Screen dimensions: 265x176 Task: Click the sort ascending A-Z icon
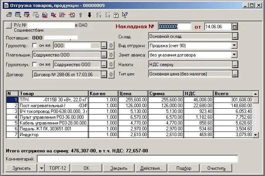click(x=99, y=15)
